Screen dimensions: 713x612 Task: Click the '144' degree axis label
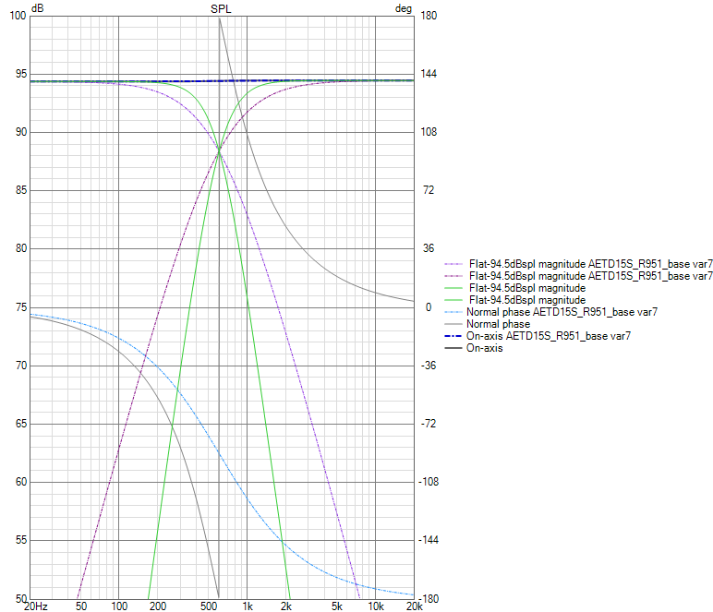coord(429,74)
